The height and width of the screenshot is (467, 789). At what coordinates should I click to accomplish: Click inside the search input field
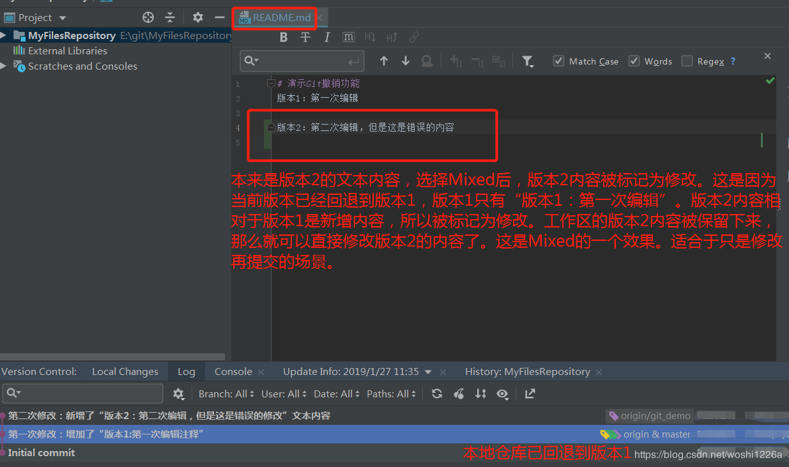(x=300, y=61)
